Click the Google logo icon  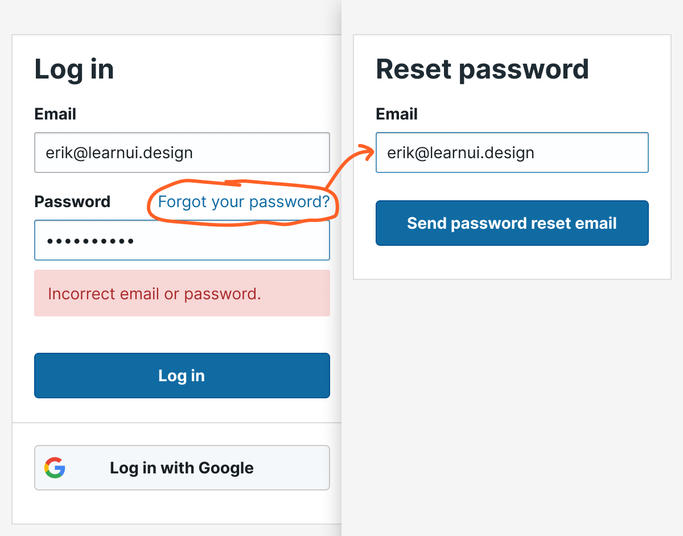point(55,468)
